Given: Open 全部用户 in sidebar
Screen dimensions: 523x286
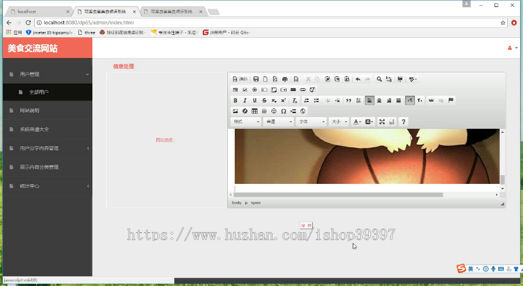Looking at the screenshot, I should point(48,92).
